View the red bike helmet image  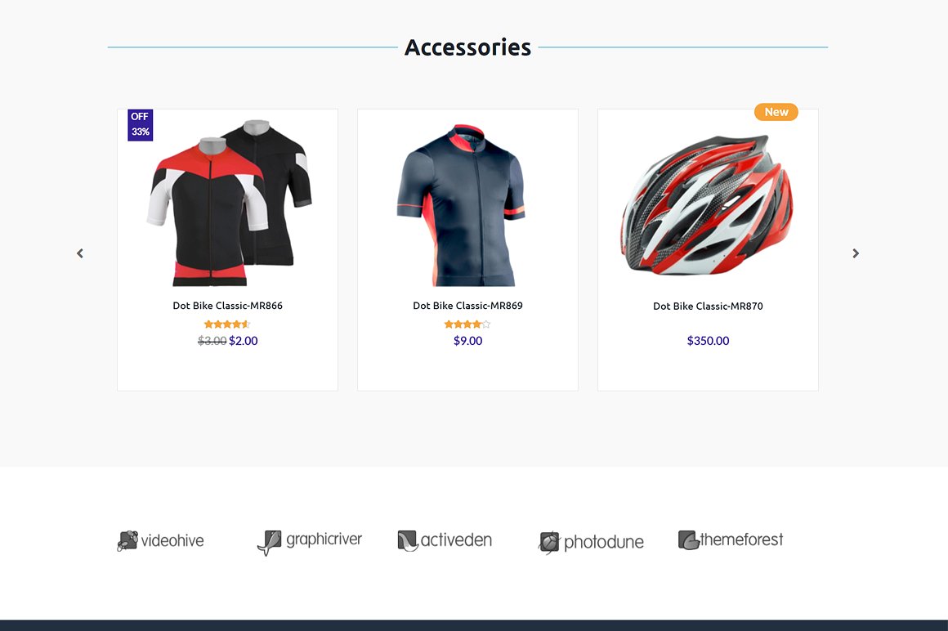pos(708,204)
